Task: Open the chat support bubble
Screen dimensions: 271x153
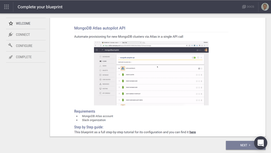Action: click(x=261, y=143)
